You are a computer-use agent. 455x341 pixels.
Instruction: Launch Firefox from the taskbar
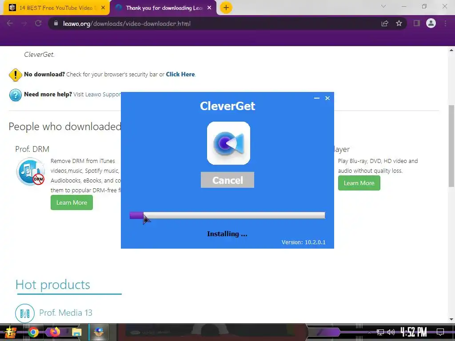[x=55, y=332]
